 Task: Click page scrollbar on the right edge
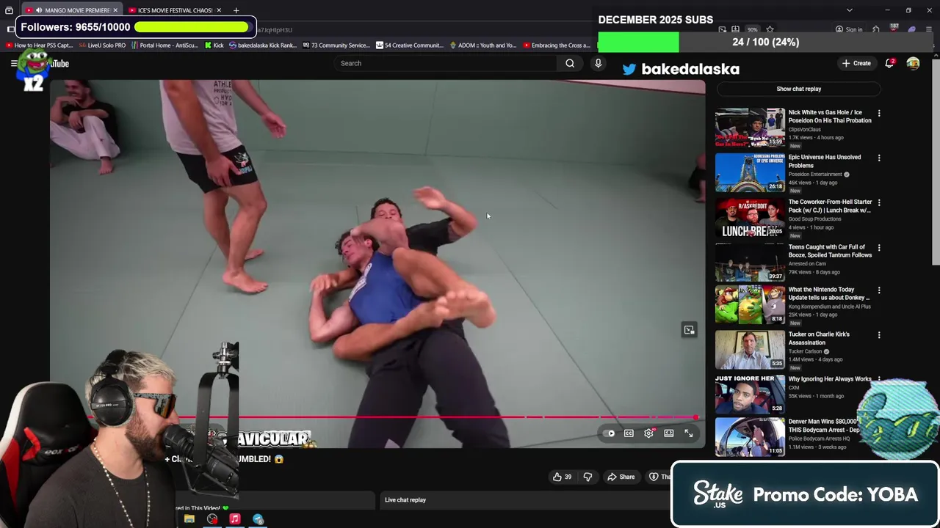tap(936, 161)
